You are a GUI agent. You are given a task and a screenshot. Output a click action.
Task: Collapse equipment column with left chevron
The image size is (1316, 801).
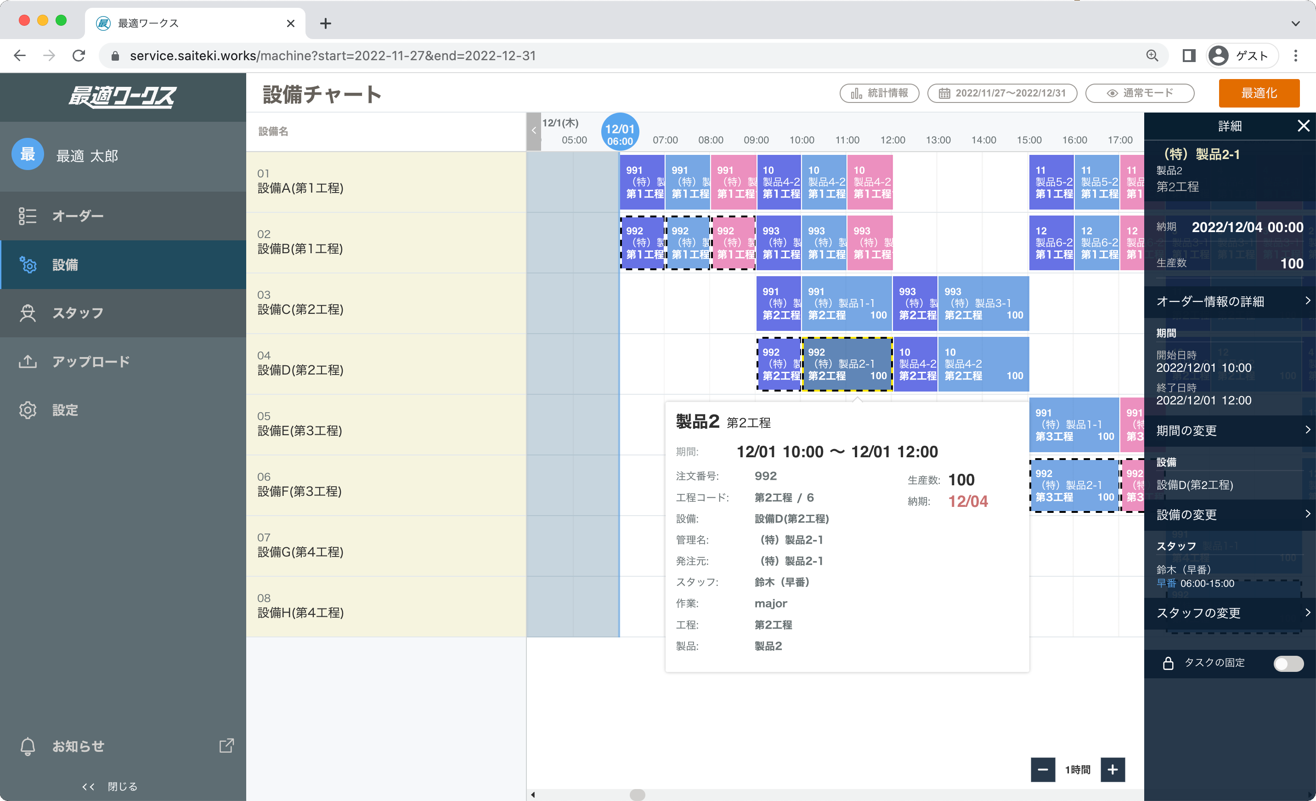(534, 131)
